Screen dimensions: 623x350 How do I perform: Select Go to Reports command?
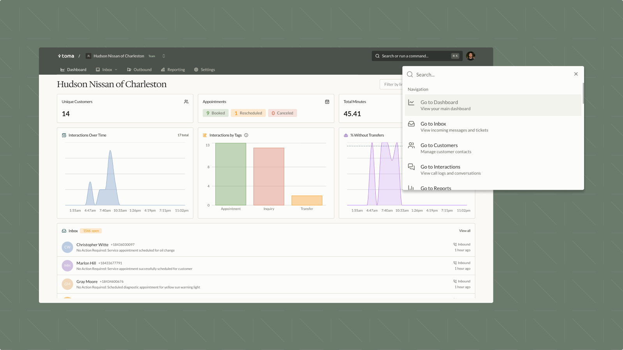pyautogui.click(x=493, y=187)
